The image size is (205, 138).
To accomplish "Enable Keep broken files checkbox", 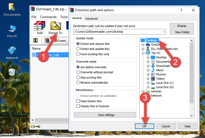I will 78,101.
